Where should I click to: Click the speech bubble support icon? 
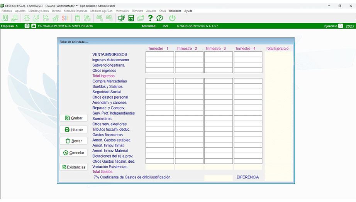159,18
